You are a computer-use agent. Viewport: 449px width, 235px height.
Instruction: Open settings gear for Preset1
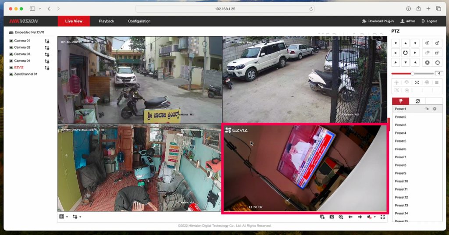pyautogui.click(x=435, y=109)
